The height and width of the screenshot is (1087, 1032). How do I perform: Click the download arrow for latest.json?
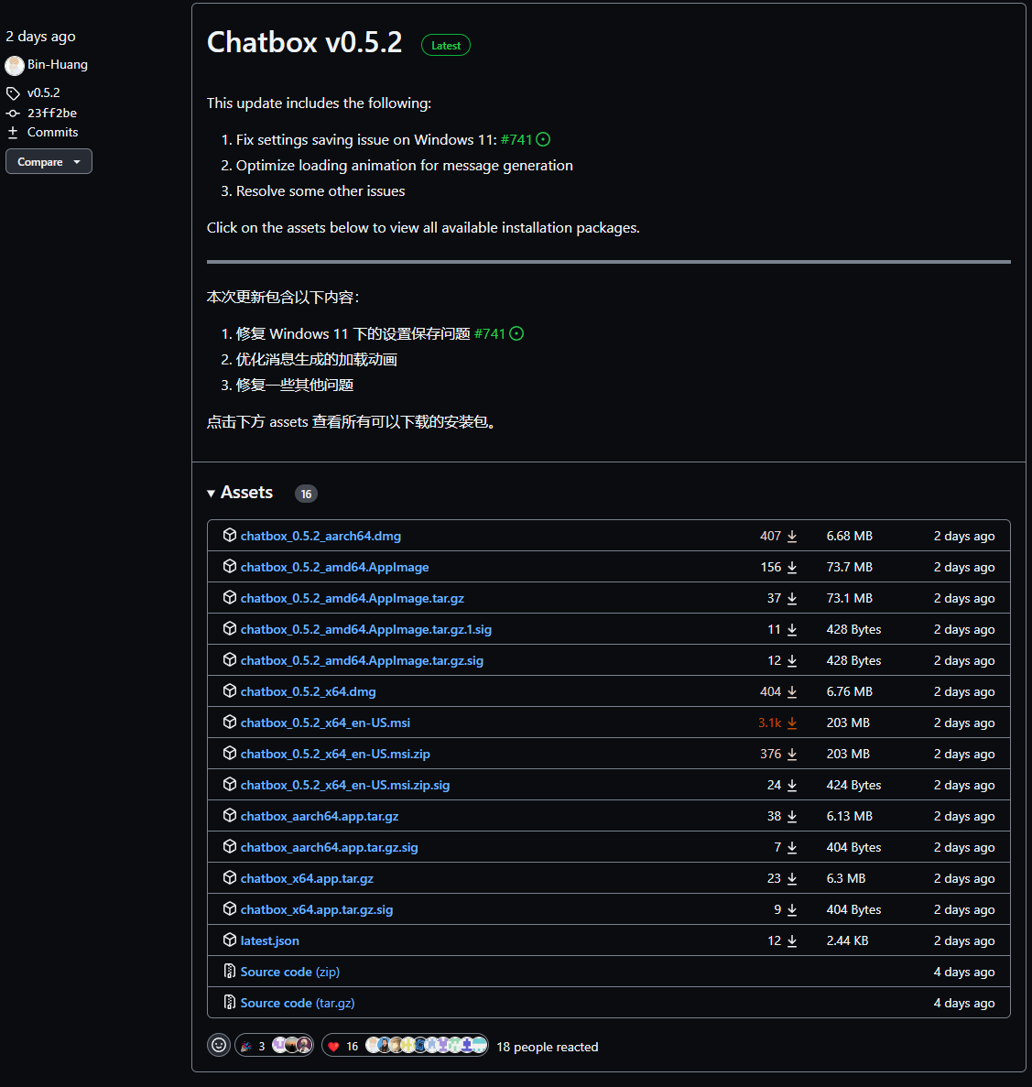pyautogui.click(x=791, y=940)
